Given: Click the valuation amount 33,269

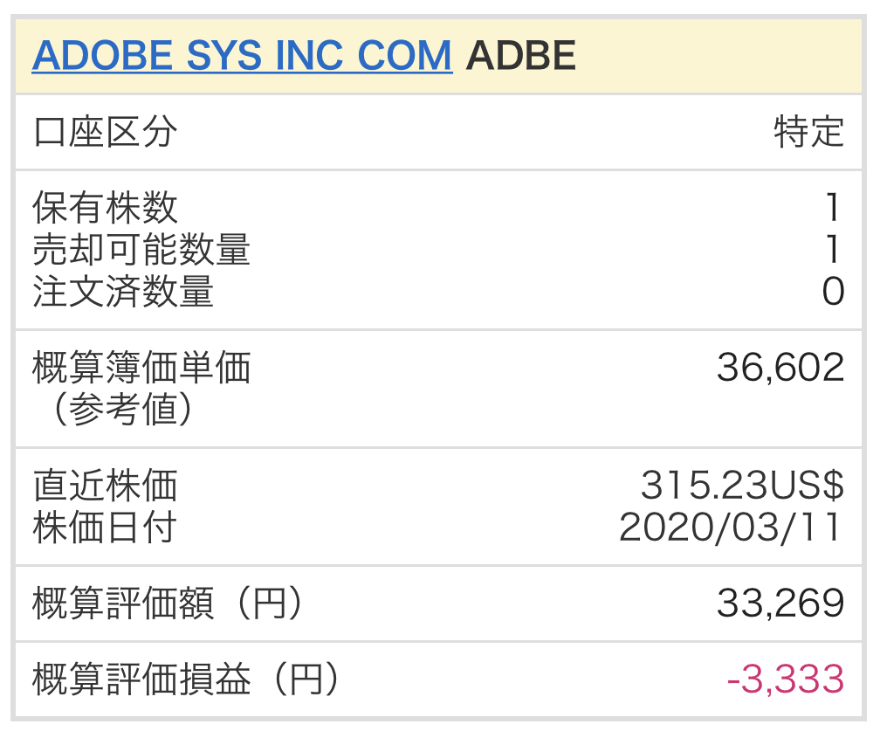Looking at the screenshot, I should [780, 603].
